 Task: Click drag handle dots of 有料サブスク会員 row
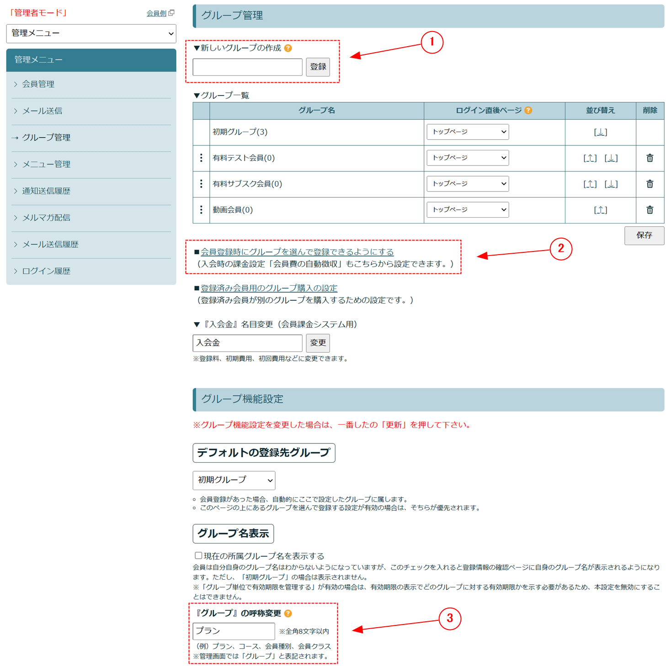(201, 184)
